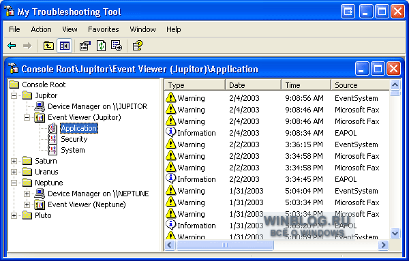This screenshot has width=409, height=261.
Task: Click warning icon of 5:04:04 PM EventSystem event
Action: point(171,190)
